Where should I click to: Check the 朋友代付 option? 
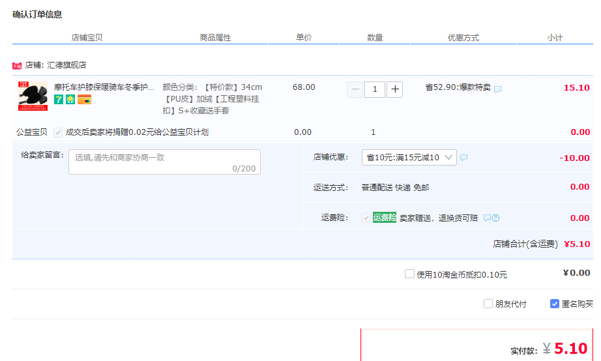click(x=488, y=304)
